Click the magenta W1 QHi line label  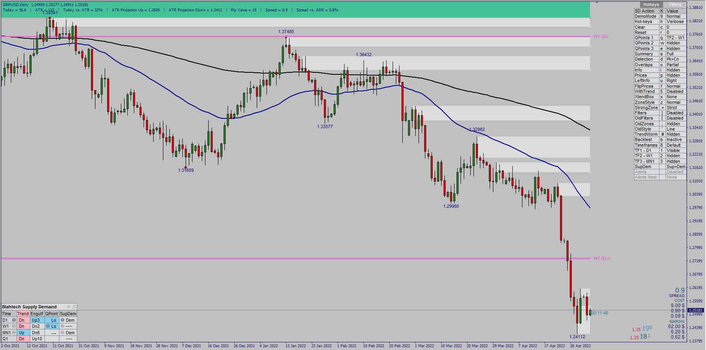(x=601, y=36)
